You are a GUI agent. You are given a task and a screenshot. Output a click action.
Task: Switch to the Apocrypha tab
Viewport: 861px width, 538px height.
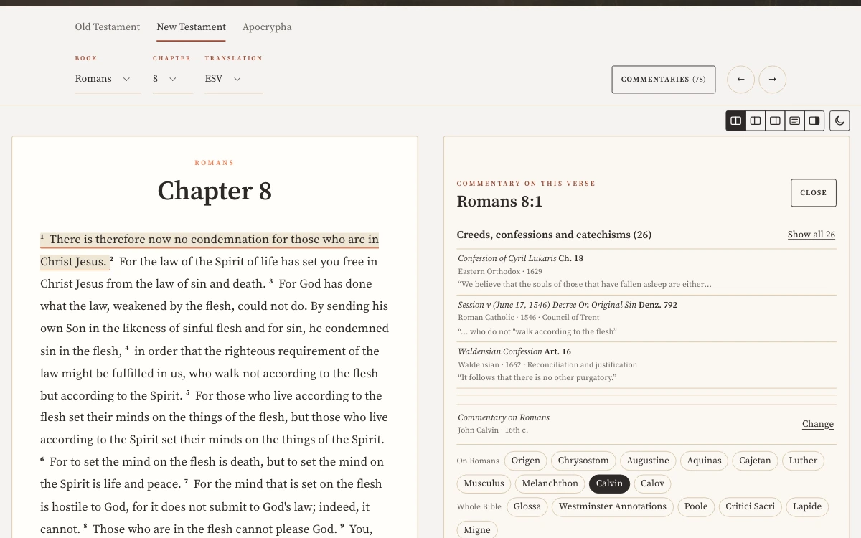[267, 27]
